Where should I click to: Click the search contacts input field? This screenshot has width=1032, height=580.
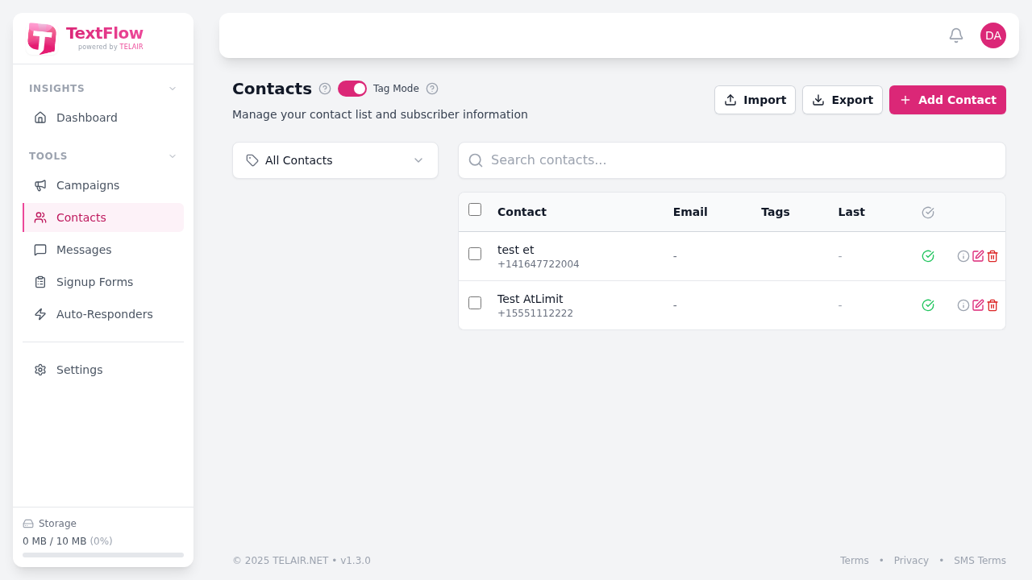tap(731, 160)
